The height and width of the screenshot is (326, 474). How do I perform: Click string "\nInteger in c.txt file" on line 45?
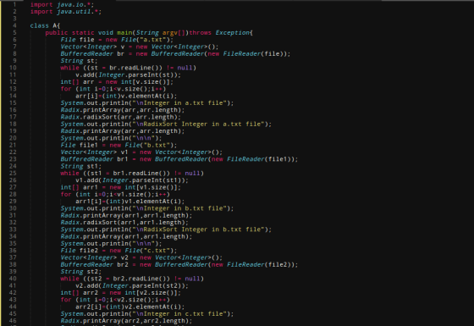(179, 314)
